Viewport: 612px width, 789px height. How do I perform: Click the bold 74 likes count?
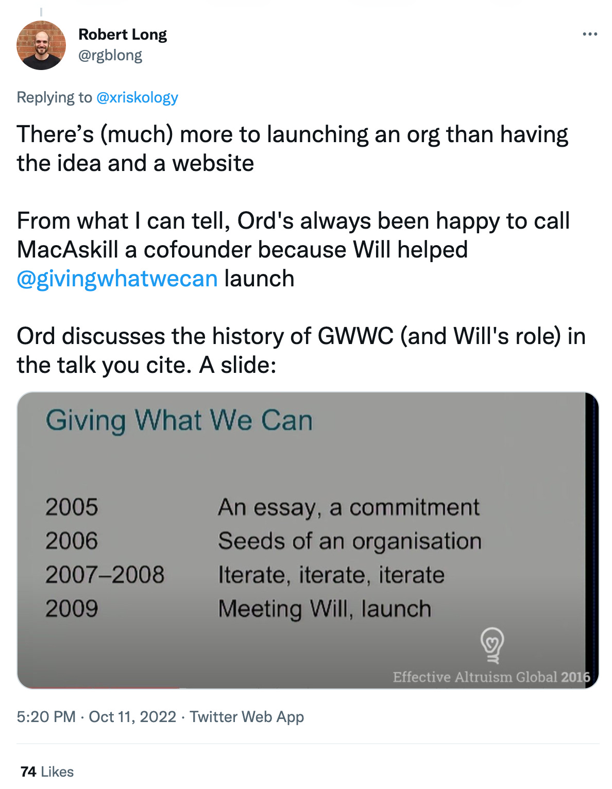[27, 771]
